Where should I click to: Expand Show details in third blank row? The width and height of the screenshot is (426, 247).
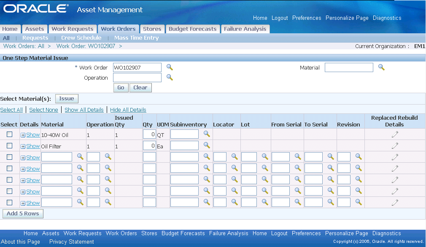(x=30, y=180)
